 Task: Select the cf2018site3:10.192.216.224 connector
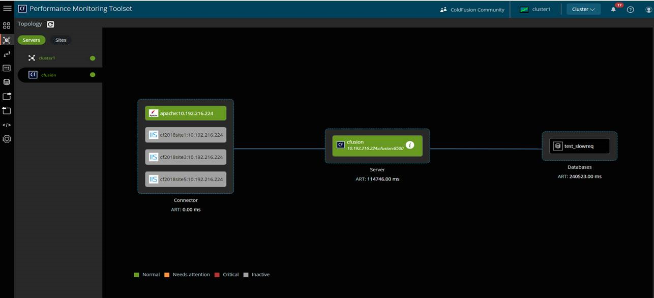(186, 157)
